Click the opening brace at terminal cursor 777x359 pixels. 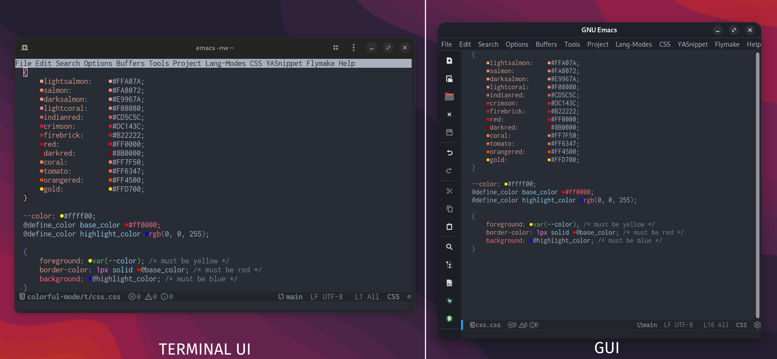(x=25, y=72)
